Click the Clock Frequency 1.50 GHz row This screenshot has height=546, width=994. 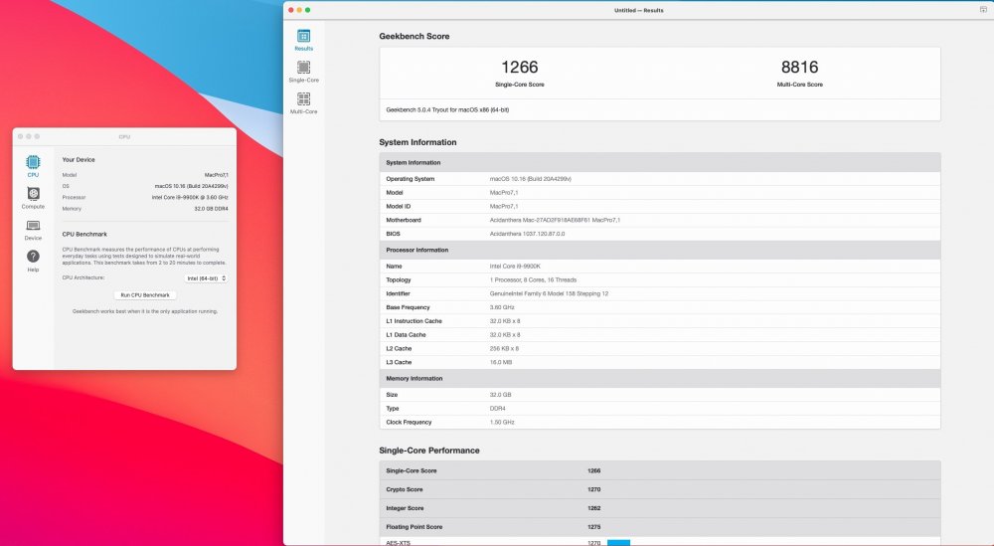click(x=660, y=423)
